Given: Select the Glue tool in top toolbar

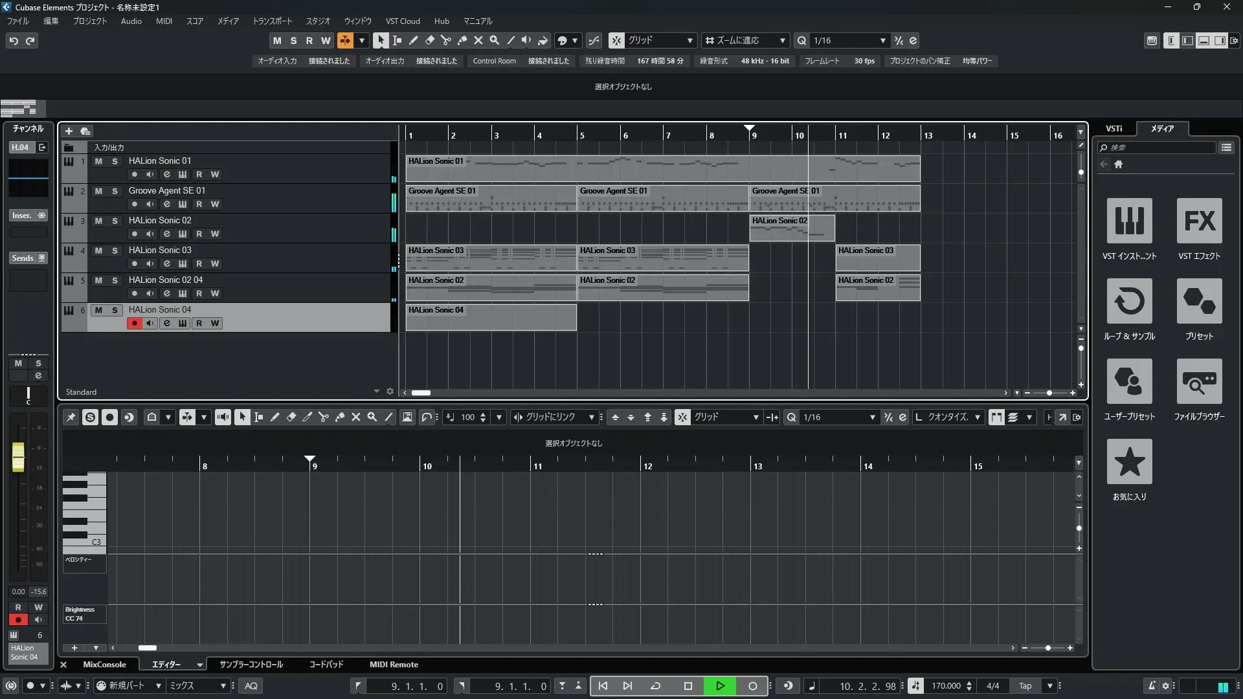Looking at the screenshot, I should coord(462,40).
